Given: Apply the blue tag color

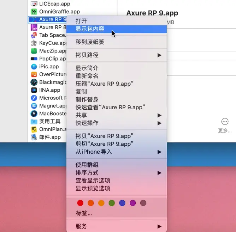Looking at the screenshot, I should 122,203.
